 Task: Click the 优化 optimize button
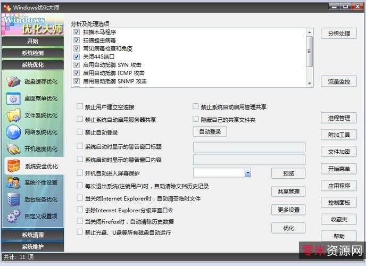coord(288,228)
